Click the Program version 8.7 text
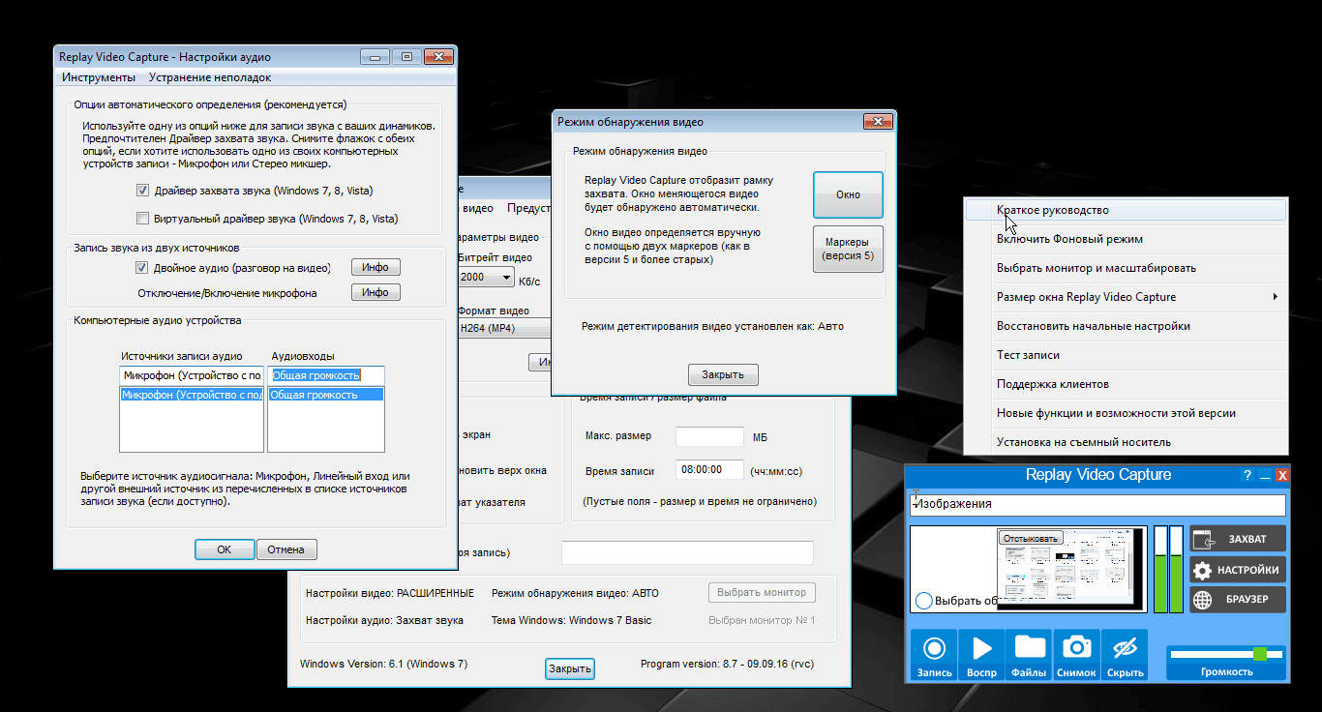 728,665
